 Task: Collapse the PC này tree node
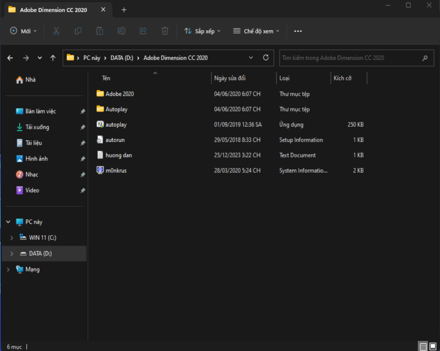8,222
